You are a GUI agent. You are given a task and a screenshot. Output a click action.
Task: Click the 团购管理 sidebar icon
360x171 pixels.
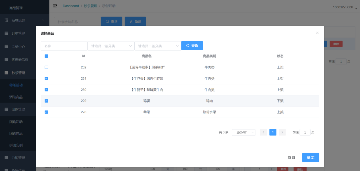click(6, 109)
